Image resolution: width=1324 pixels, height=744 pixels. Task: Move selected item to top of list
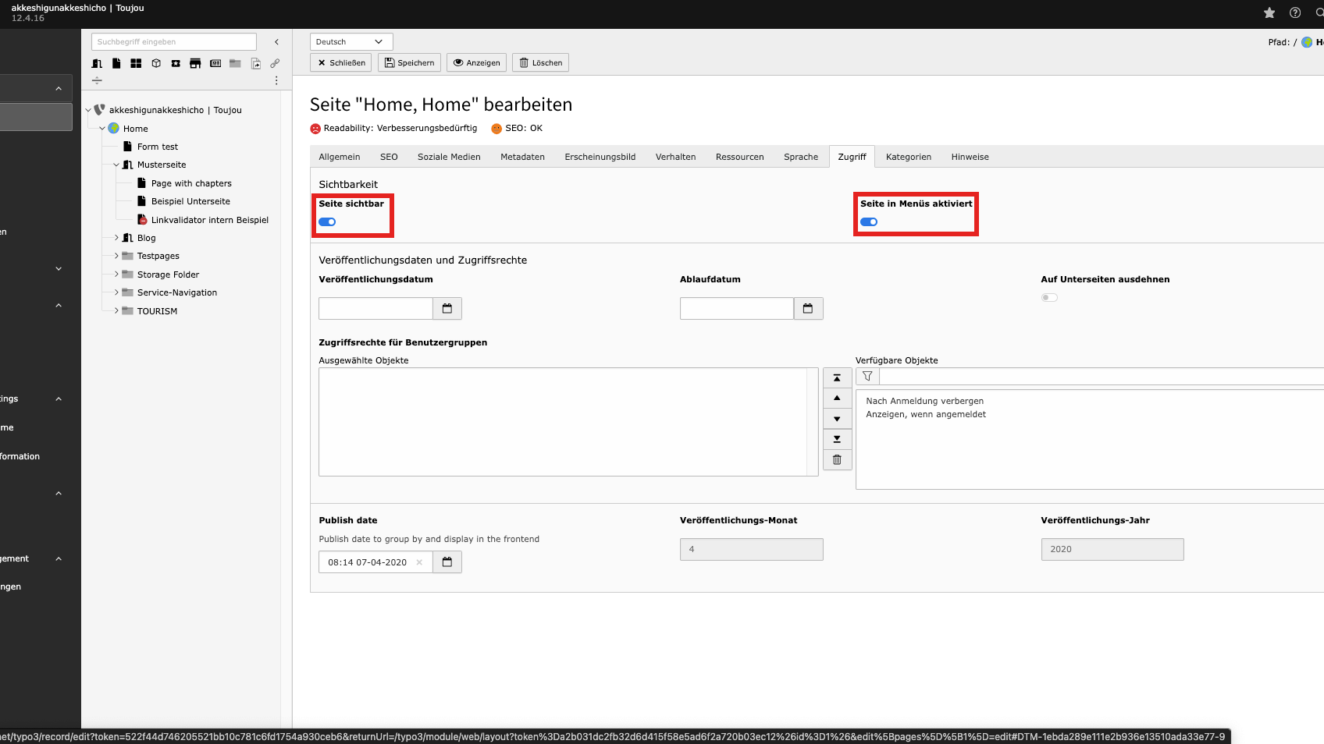(x=837, y=378)
